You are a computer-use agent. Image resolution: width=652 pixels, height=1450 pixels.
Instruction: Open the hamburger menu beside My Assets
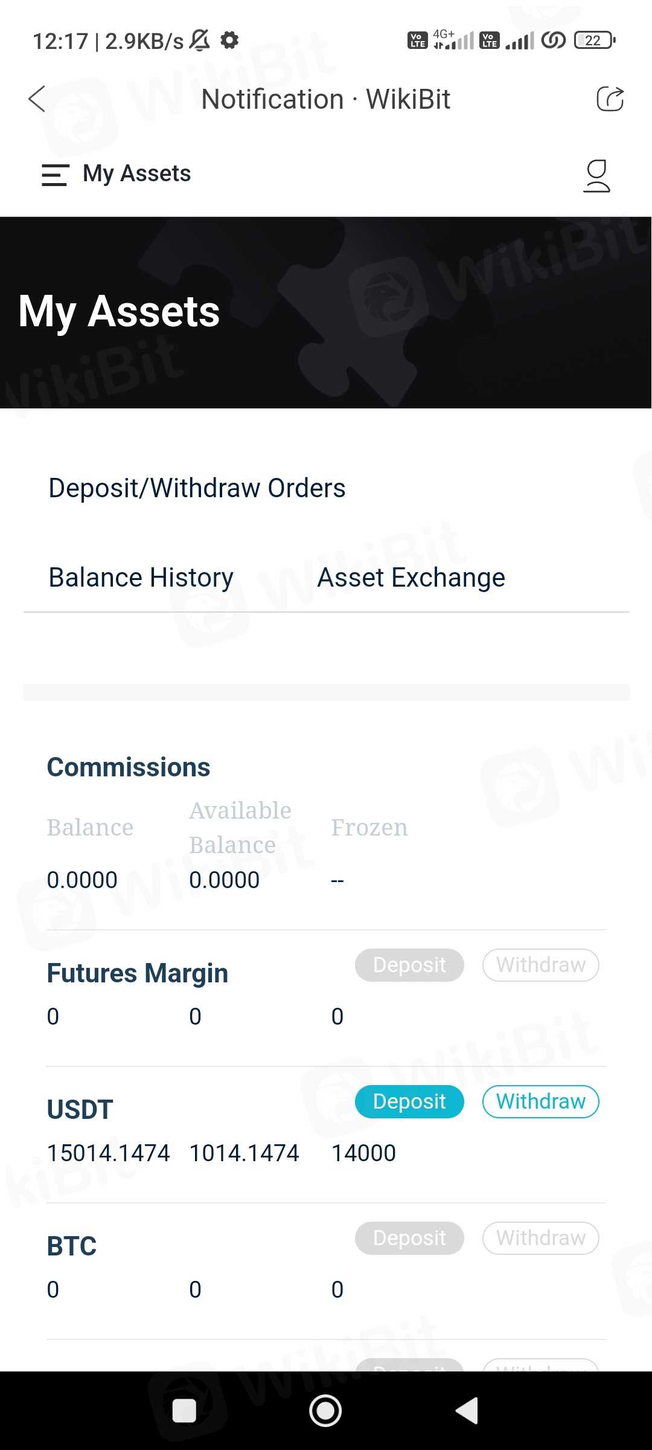point(55,175)
